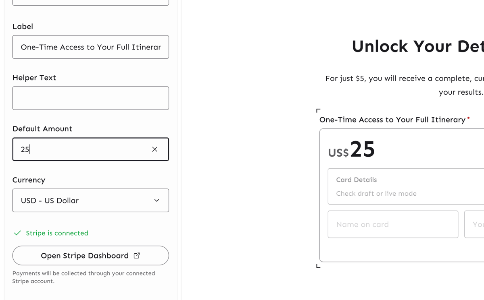The width and height of the screenshot is (484, 300).
Task: Click the bottom-left corner handle of the payment block
Action: coord(318,266)
